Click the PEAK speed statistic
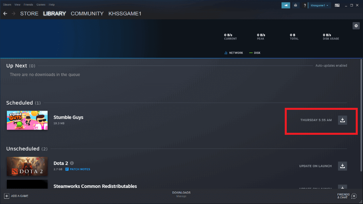 click(x=261, y=37)
